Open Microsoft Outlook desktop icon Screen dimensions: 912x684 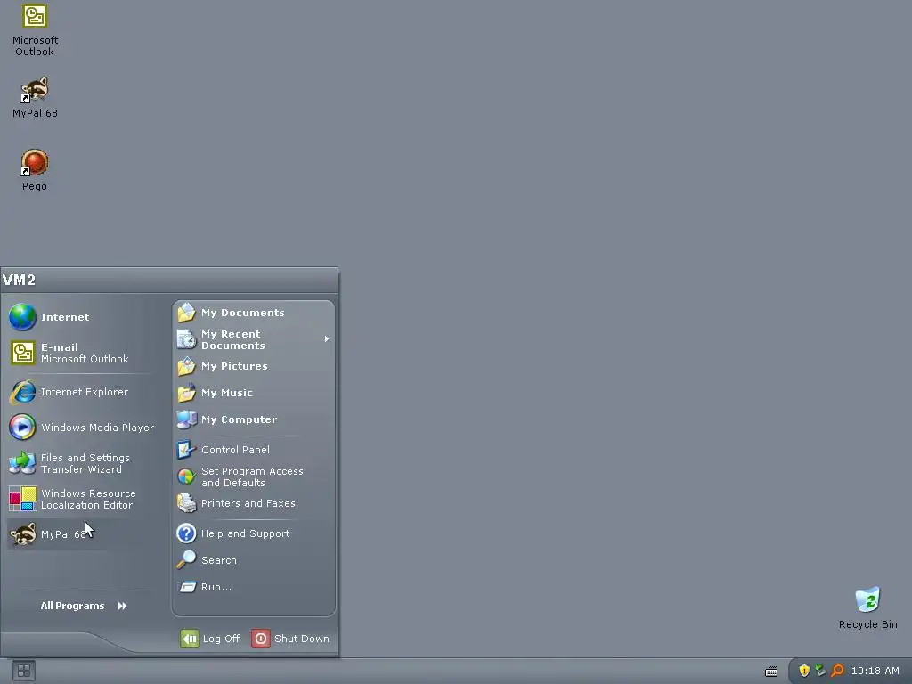pos(35,30)
